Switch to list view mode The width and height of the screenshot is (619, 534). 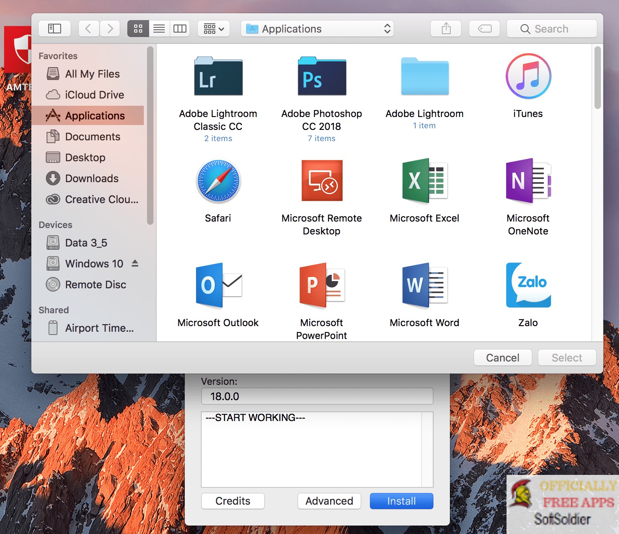[159, 29]
